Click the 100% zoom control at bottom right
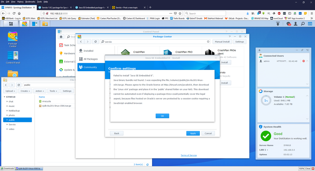Viewport: 315px width, 171px height. [301, 169]
